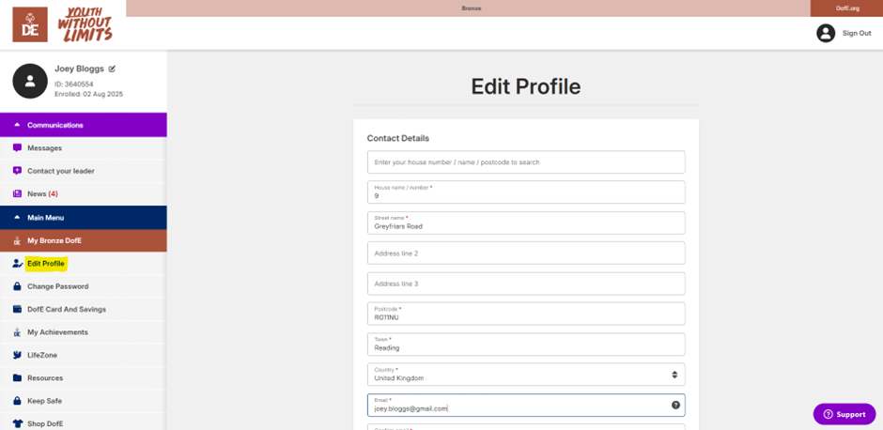Viewport: 883px width, 430px height.
Task: Click the LifeZone bird icon
Action: point(17,355)
